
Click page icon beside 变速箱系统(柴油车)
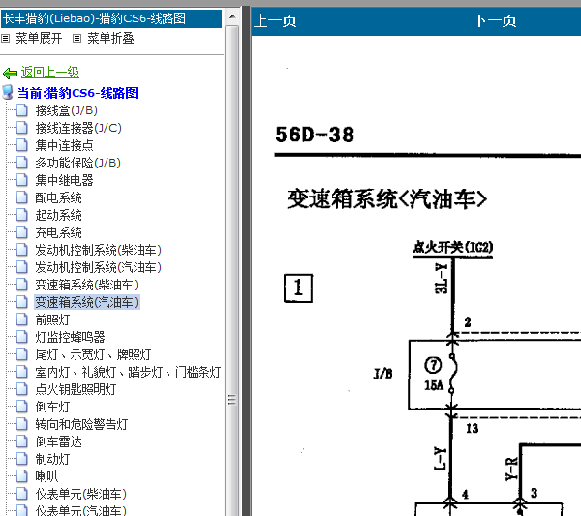(22, 285)
